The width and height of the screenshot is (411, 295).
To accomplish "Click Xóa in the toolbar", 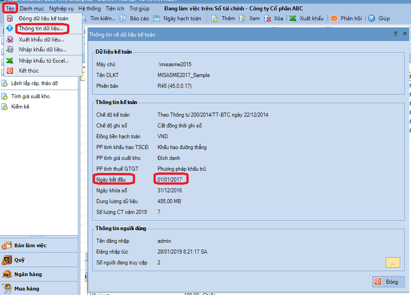I will click(278, 18).
